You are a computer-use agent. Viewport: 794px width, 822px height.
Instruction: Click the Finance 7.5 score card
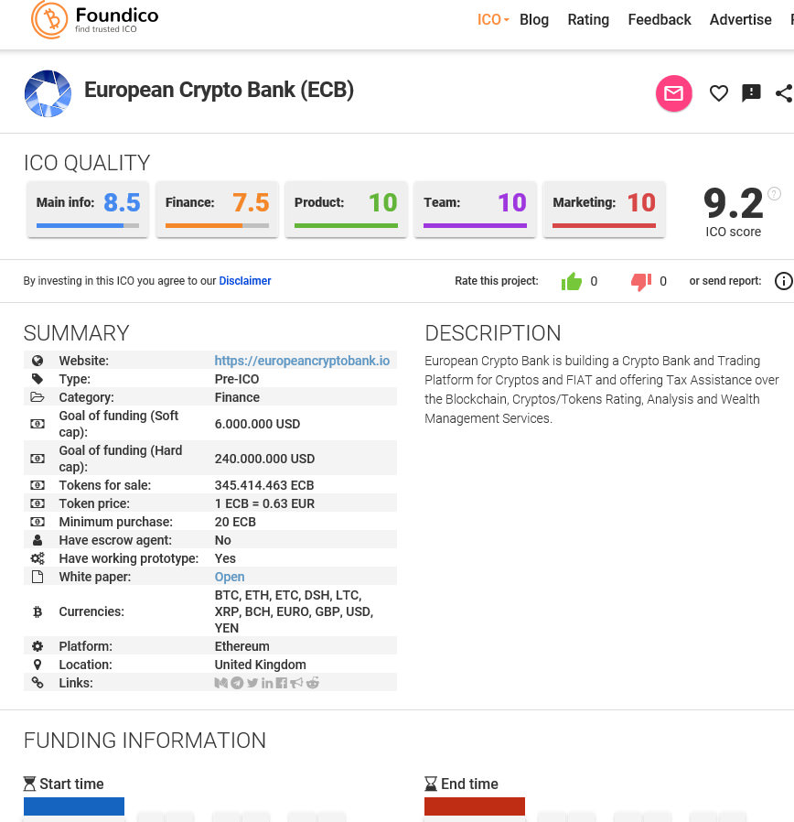(x=217, y=210)
